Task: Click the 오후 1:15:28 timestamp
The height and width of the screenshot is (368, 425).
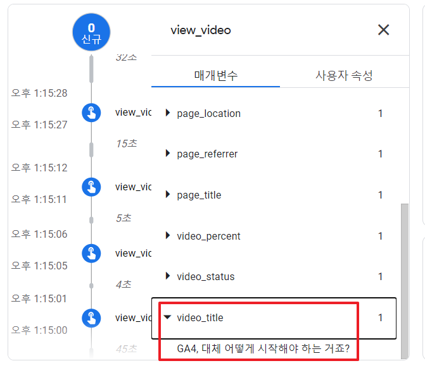Action: (x=39, y=93)
